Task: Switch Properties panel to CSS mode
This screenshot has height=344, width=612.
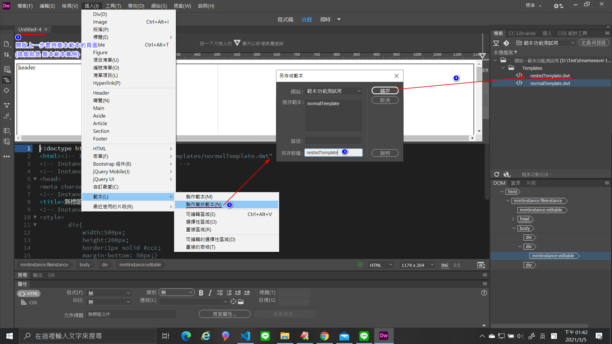Action: pos(28,303)
